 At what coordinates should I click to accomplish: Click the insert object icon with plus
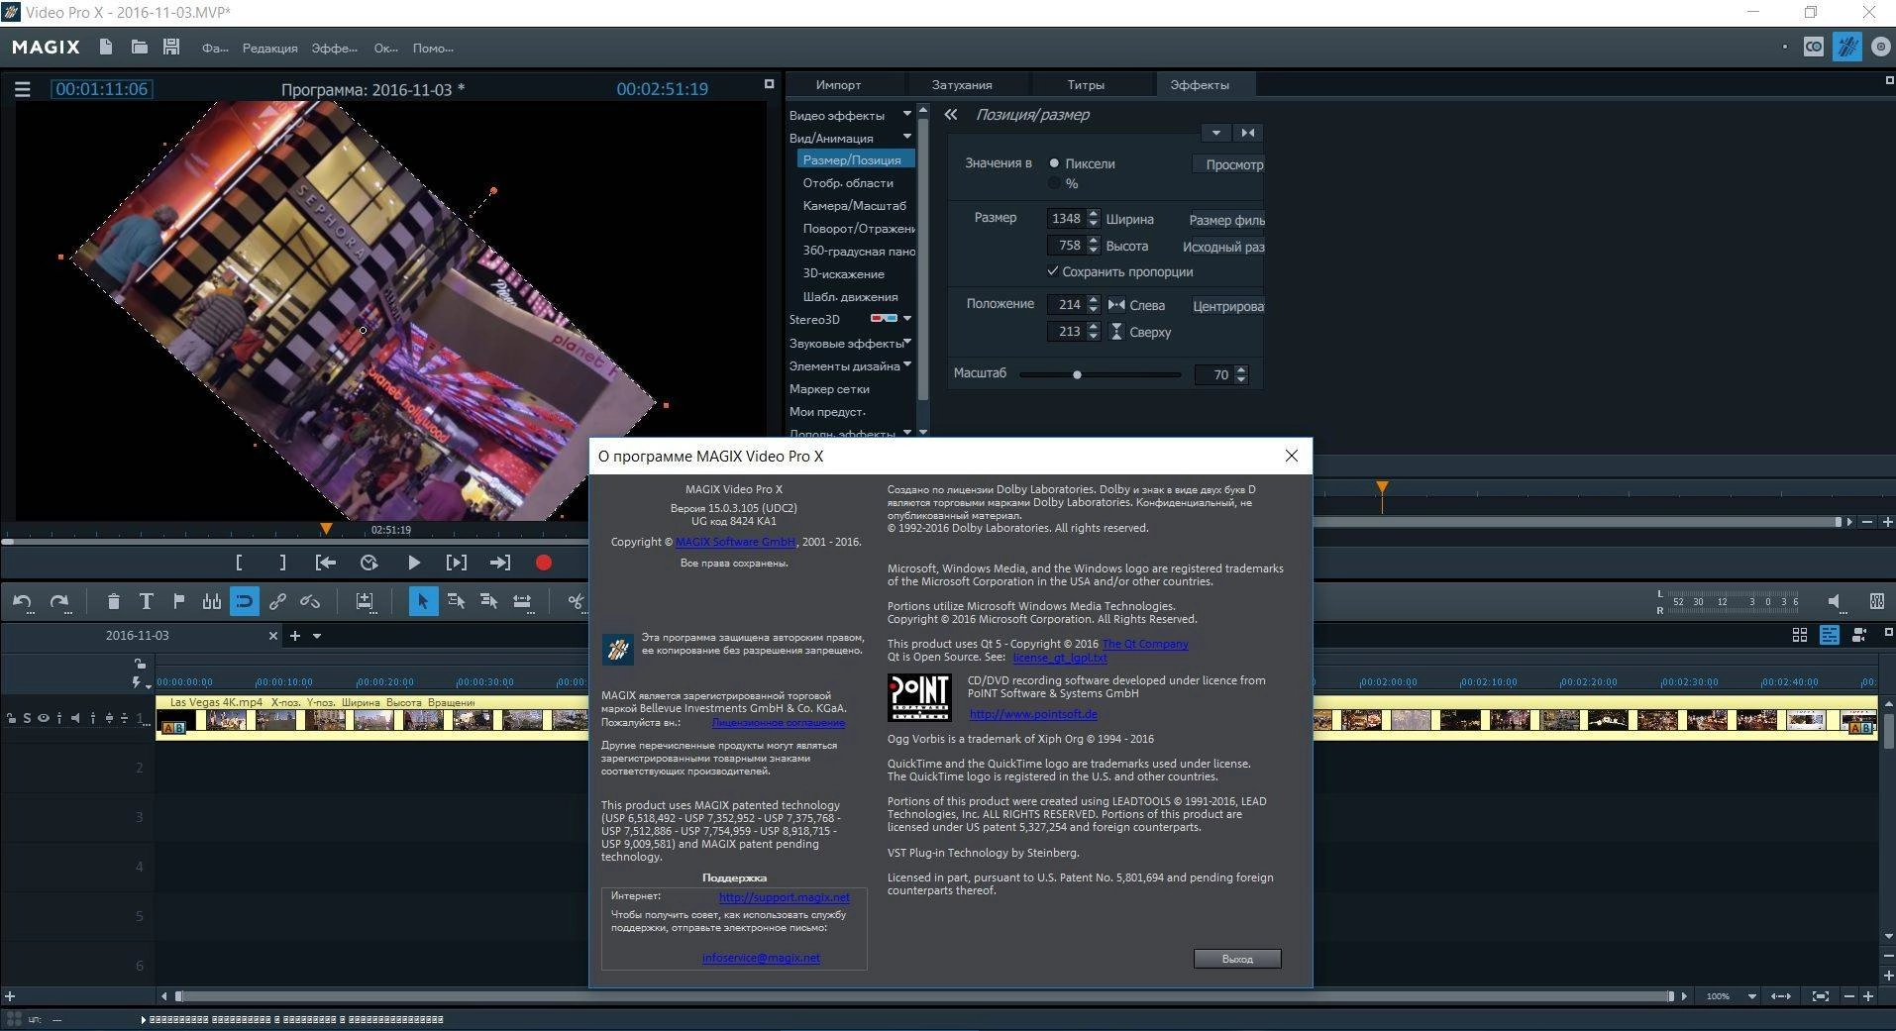tap(365, 601)
